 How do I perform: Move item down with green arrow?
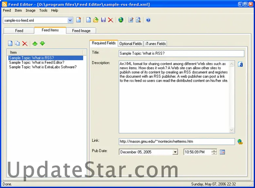tap(42, 43)
